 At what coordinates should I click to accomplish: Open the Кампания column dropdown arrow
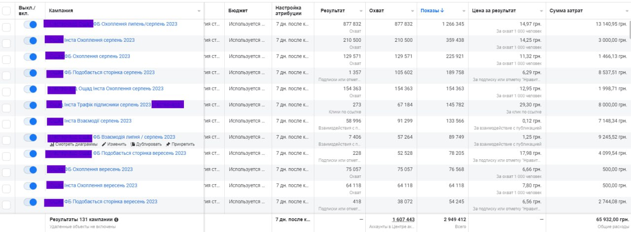[x=199, y=11]
